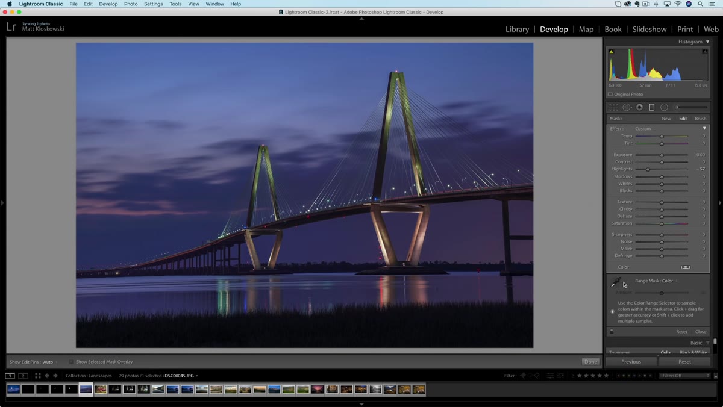Image resolution: width=723 pixels, height=407 pixels.
Task: Open the Photo menu
Action: click(x=131, y=4)
